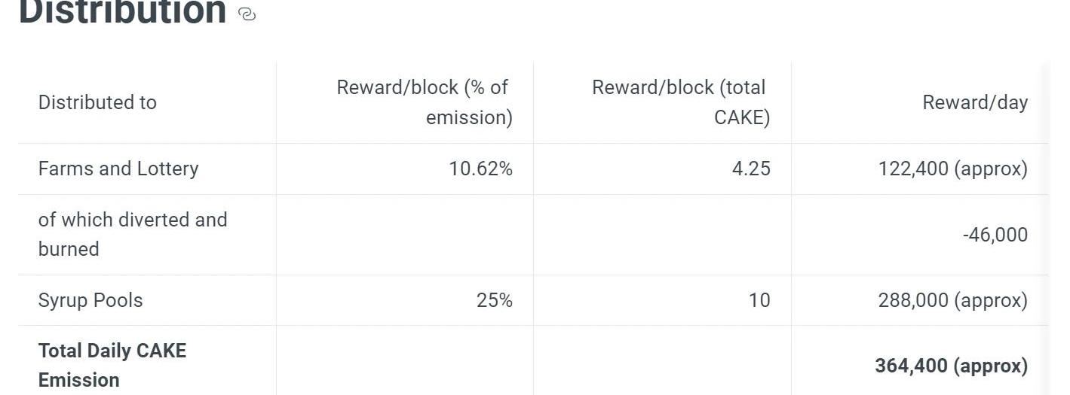Click the anchor link icon beside Distribution heading
Screen dimensions: 1070x395
[247, 14]
